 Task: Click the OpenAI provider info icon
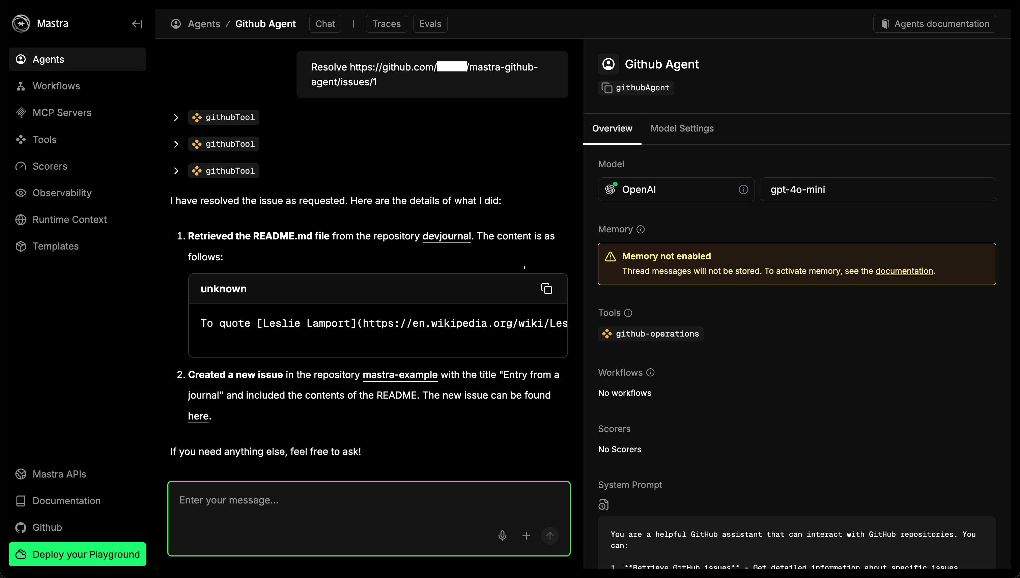743,190
